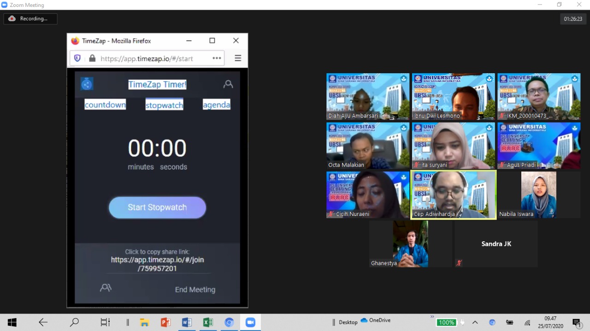Open the action center notifications icon
The height and width of the screenshot is (331, 590).
576,323
